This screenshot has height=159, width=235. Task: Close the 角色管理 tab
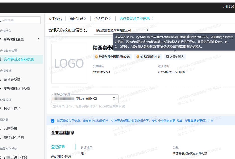85,18
